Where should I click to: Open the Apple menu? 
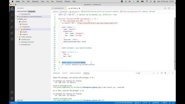[12, 1]
